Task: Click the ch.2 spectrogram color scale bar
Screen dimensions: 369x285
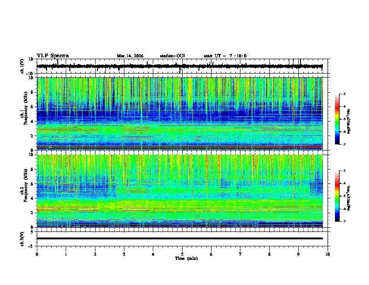Action: 337,196
